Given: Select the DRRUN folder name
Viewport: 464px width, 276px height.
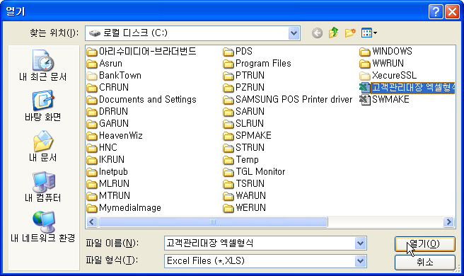Looking at the screenshot, I should point(114,112).
